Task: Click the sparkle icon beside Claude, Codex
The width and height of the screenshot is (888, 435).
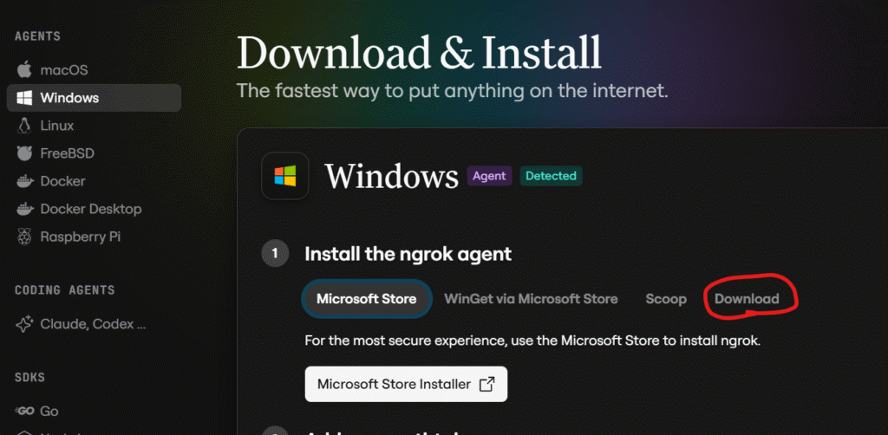Action: [x=23, y=324]
